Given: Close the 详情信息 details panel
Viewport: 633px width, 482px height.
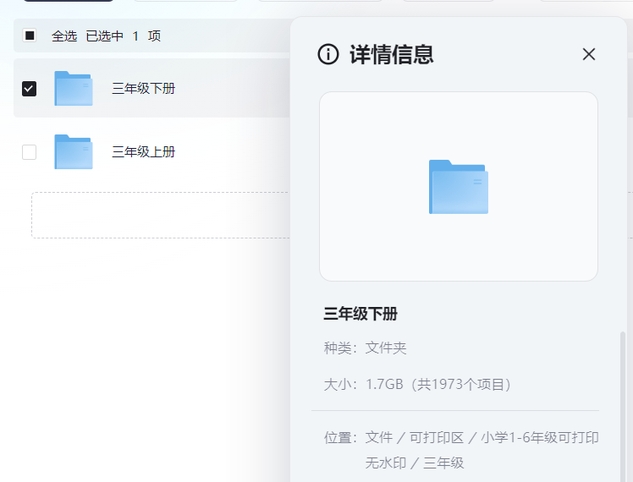Looking at the screenshot, I should pos(589,54).
